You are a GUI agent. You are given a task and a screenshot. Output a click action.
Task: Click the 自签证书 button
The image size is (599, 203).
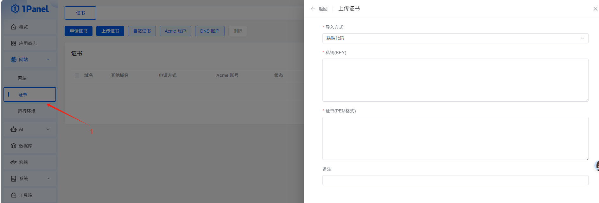pos(142,31)
